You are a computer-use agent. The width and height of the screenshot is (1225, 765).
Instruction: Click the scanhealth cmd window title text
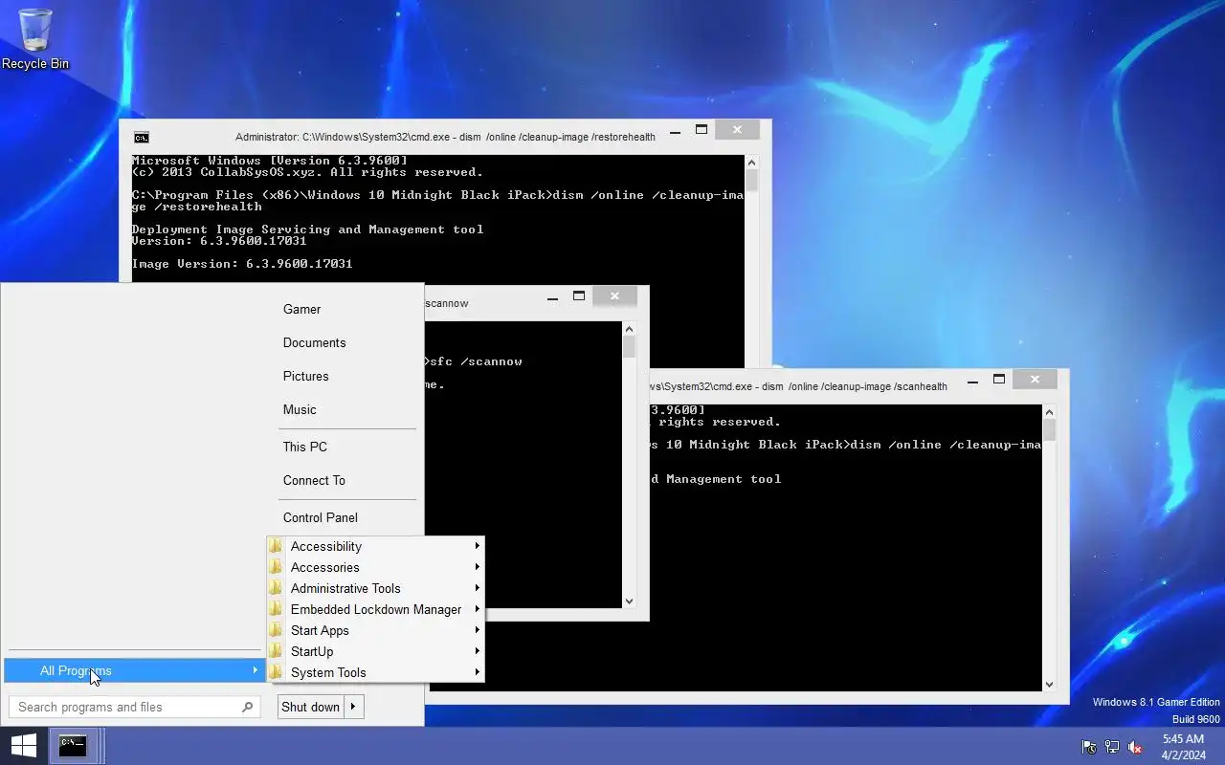pos(799,387)
